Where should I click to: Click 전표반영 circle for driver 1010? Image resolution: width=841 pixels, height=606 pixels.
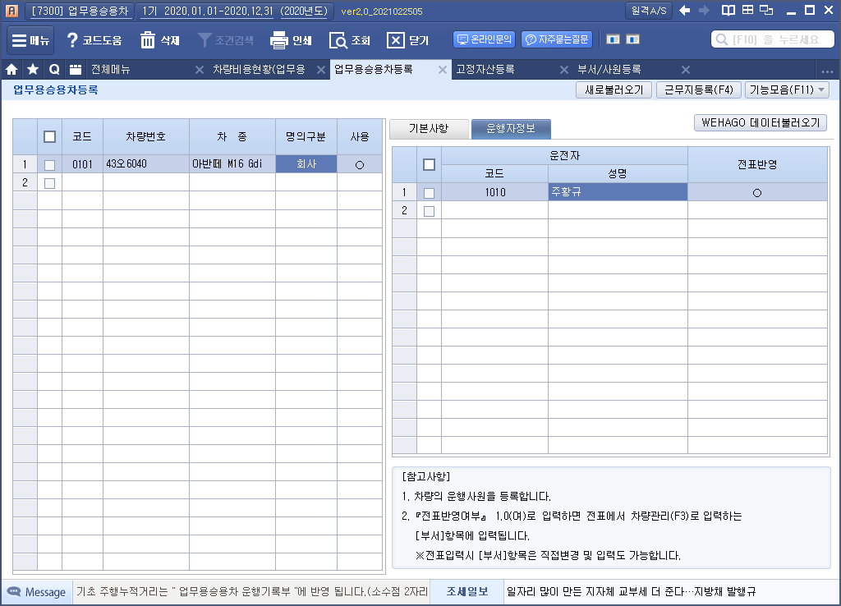coord(756,192)
